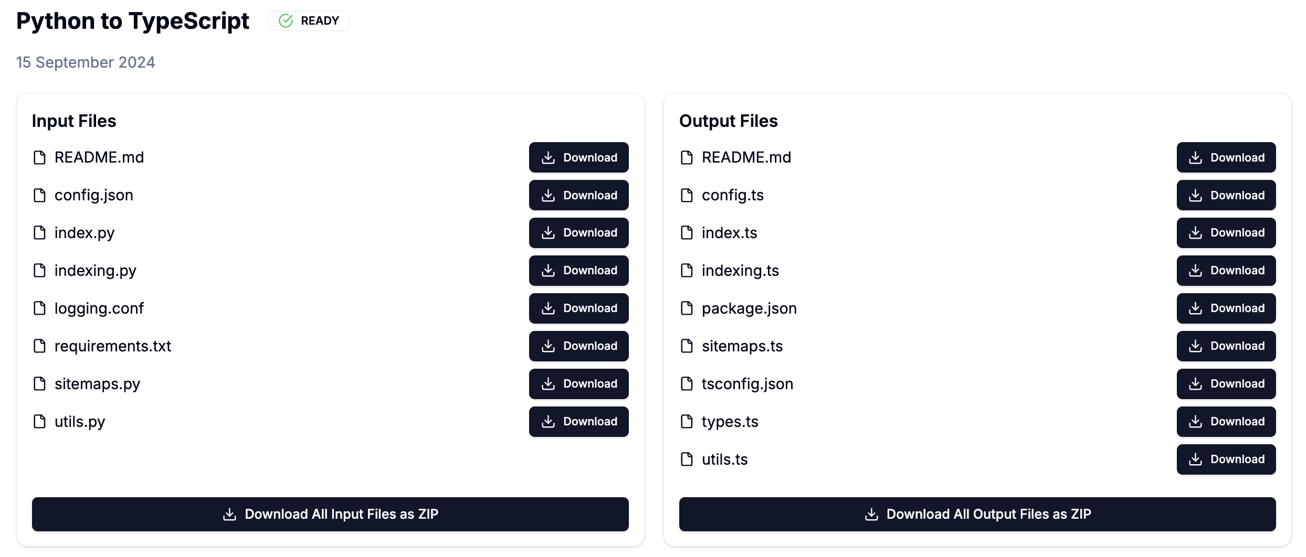Click the file icon beside input README.md
The width and height of the screenshot is (1306, 557).
coord(39,157)
